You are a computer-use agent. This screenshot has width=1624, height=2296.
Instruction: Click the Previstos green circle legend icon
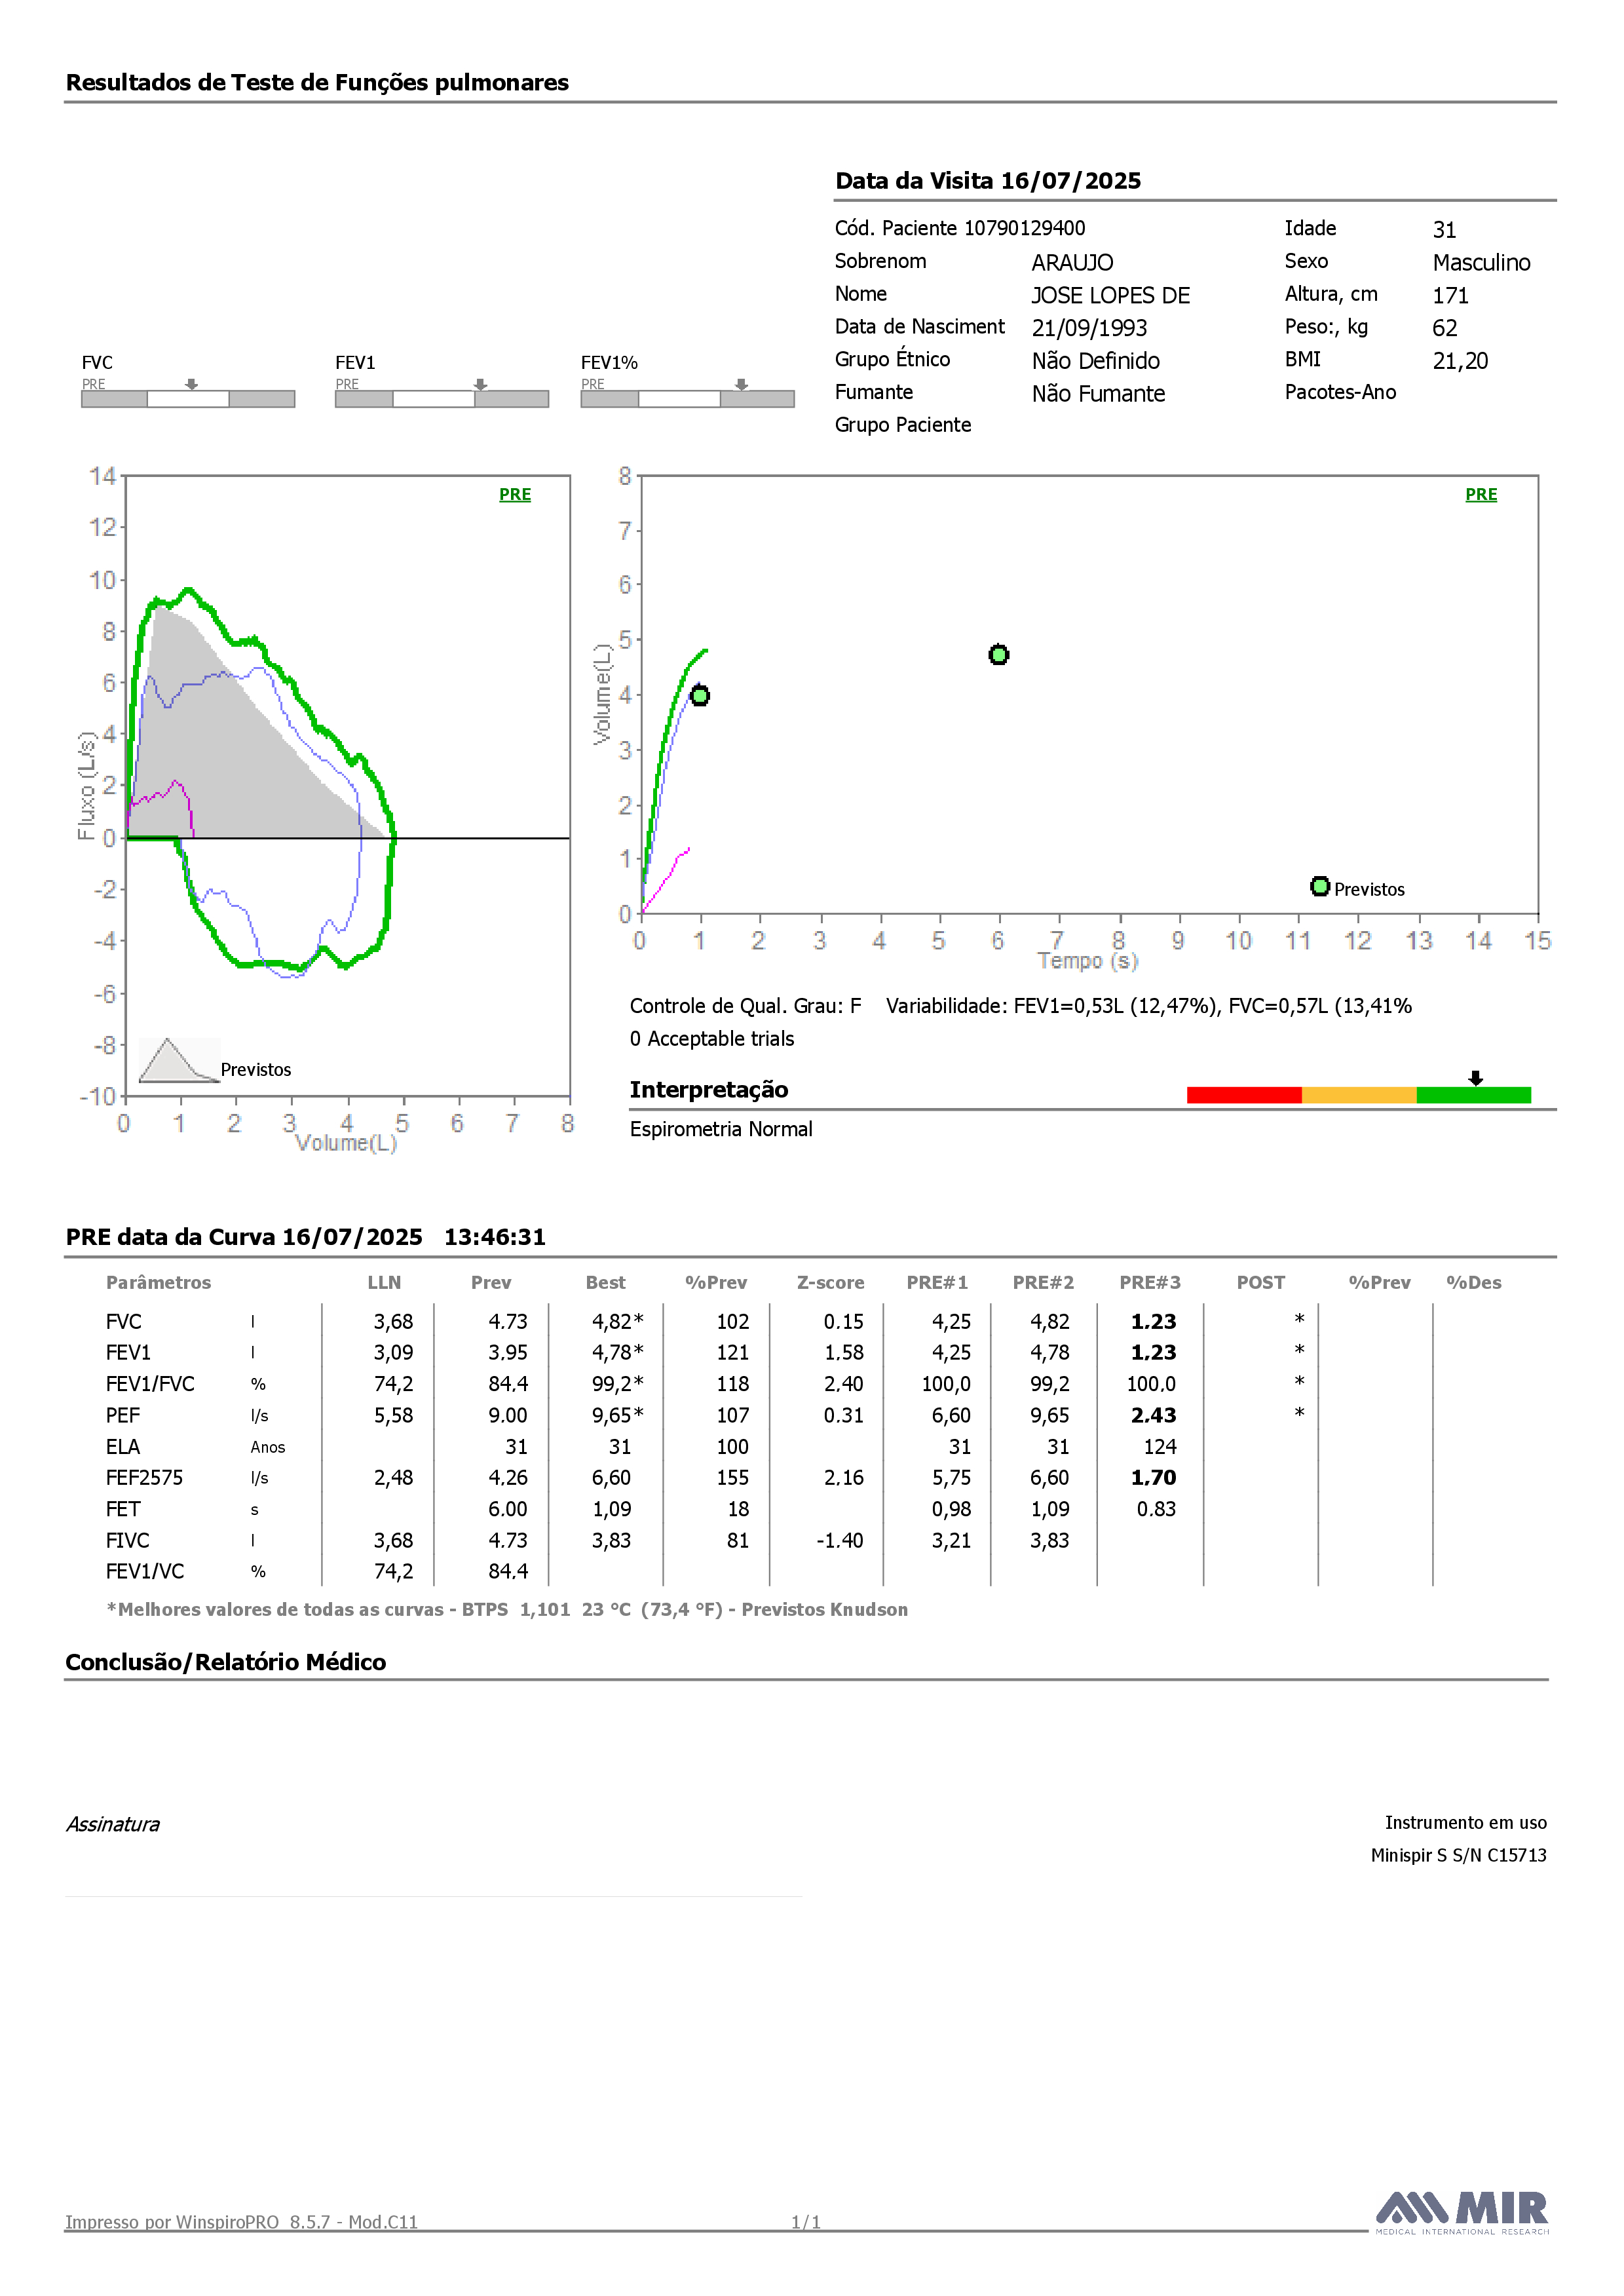(x=1320, y=887)
